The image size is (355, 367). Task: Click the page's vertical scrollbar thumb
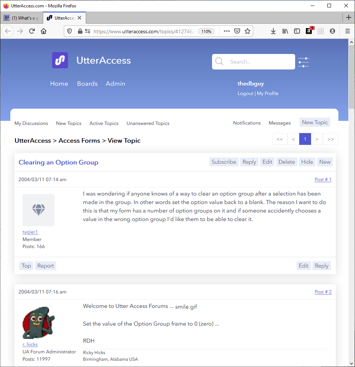(x=351, y=77)
